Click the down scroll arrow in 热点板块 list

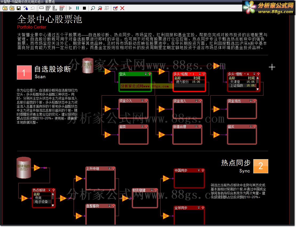pos(53,205)
